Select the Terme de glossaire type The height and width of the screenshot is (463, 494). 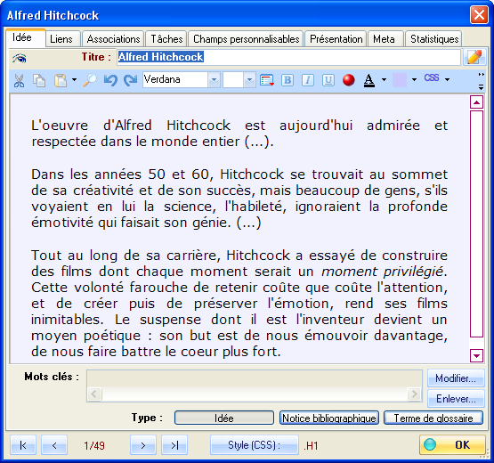coord(433,418)
